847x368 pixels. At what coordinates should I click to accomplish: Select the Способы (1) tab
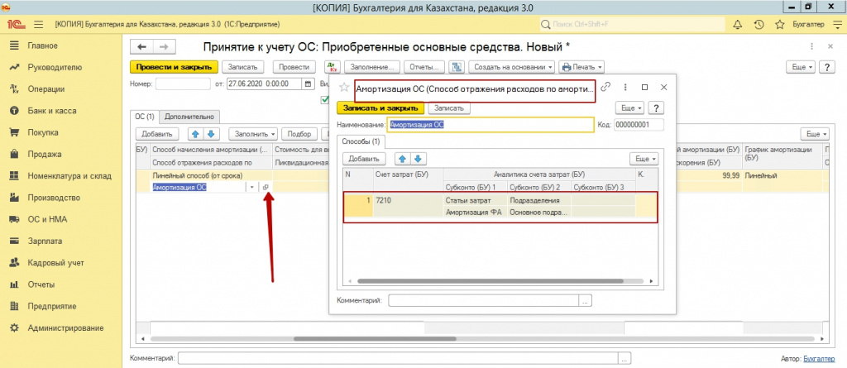point(361,141)
